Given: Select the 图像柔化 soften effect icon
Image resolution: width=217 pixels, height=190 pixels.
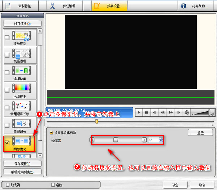Looking at the screenshot, I should pyautogui.click(x=22, y=141).
